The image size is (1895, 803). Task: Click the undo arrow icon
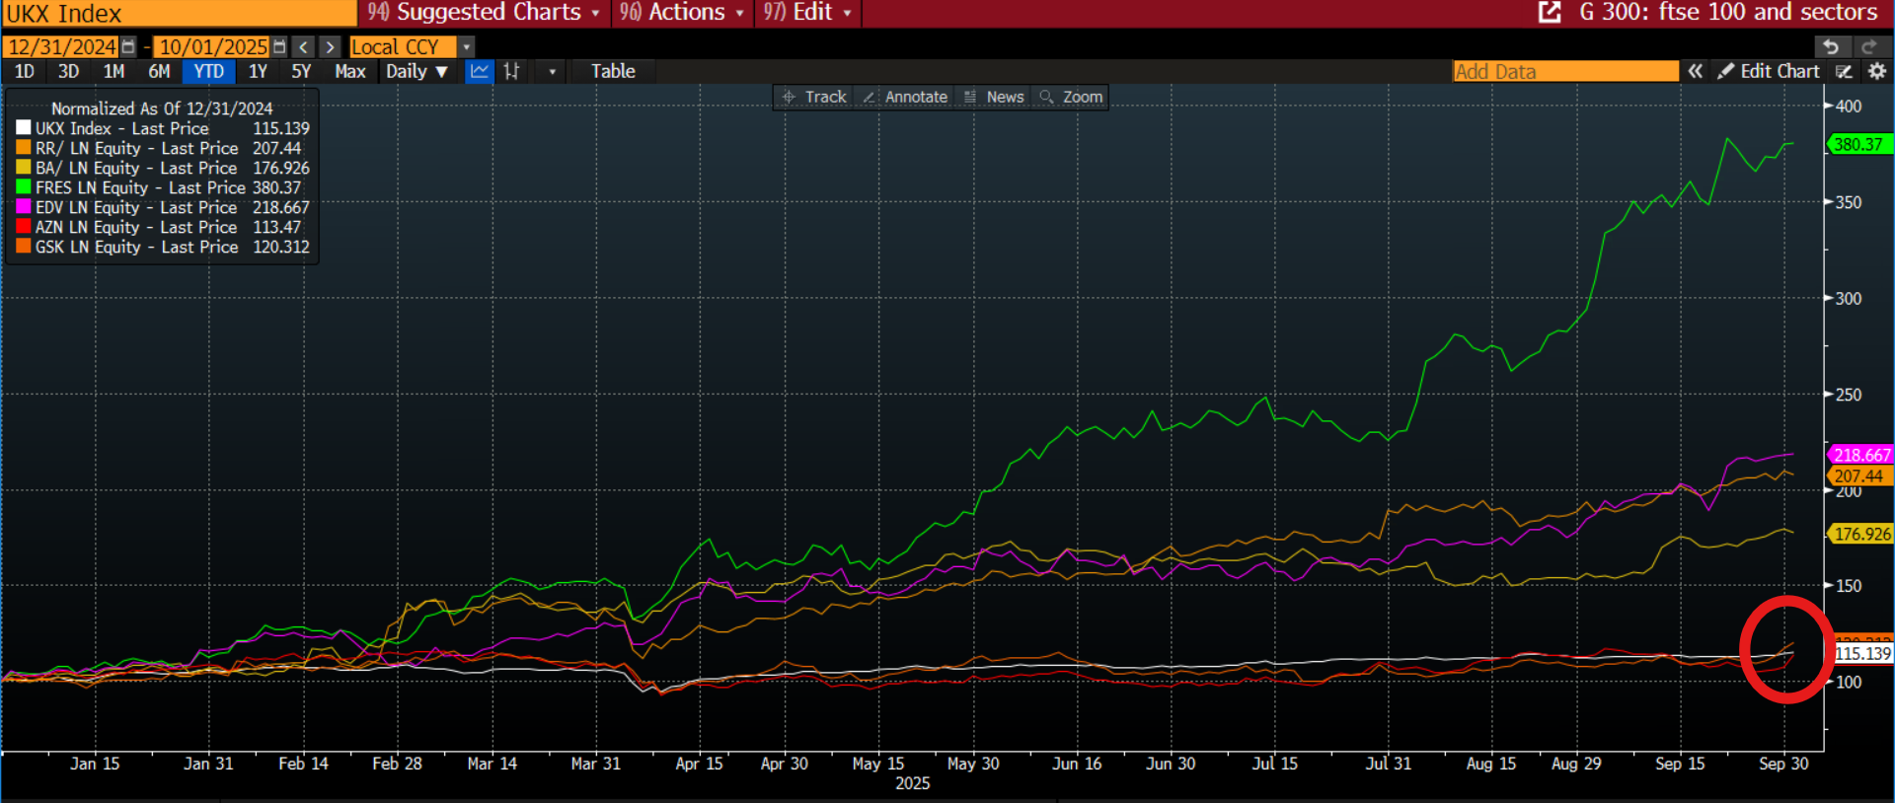click(x=1831, y=46)
